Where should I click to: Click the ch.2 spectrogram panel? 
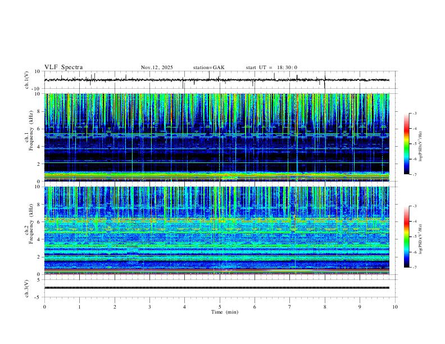217,230
